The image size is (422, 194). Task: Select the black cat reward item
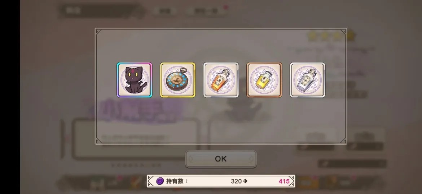[134, 80]
